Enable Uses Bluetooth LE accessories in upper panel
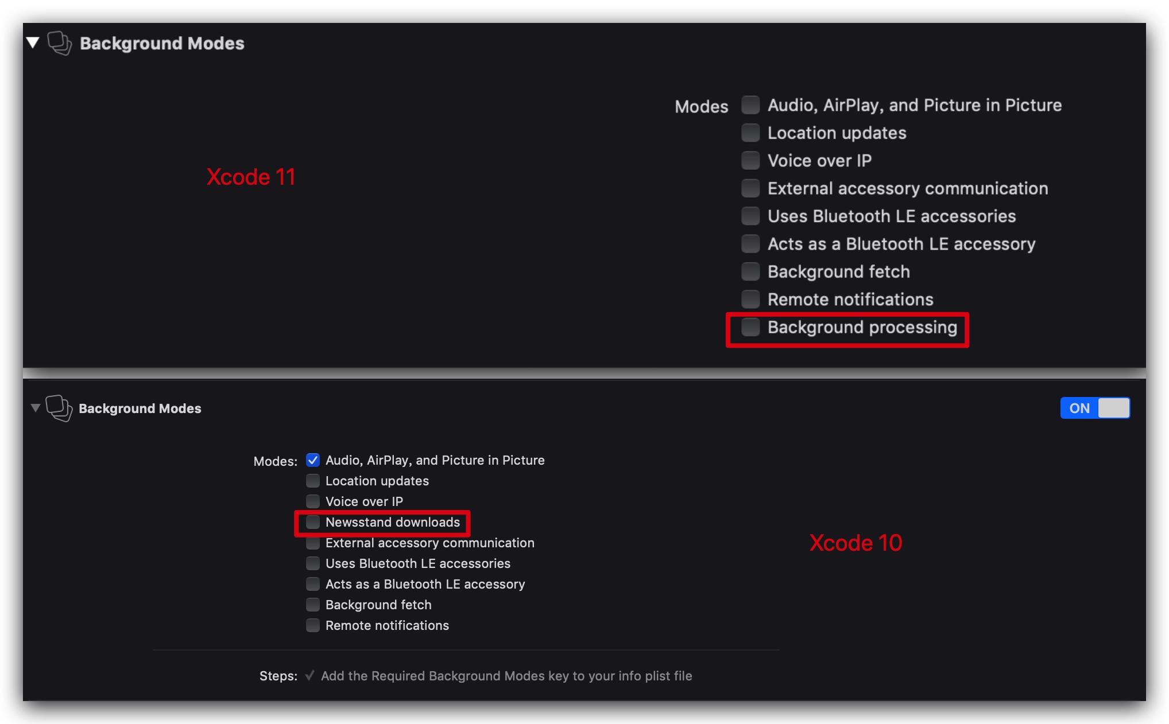The image size is (1169, 724). tap(750, 216)
